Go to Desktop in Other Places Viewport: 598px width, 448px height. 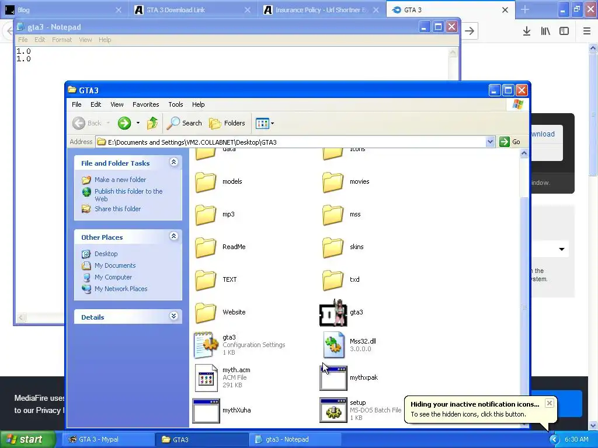(106, 254)
